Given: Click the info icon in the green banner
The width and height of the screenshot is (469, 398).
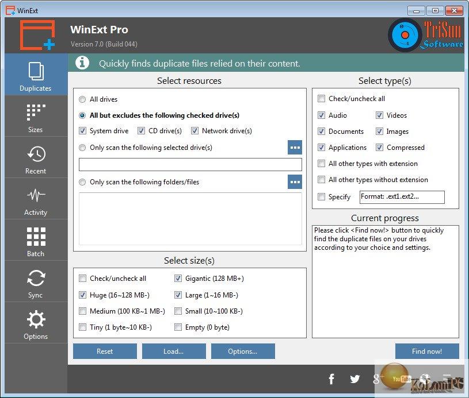Looking at the screenshot, I should pos(82,63).
